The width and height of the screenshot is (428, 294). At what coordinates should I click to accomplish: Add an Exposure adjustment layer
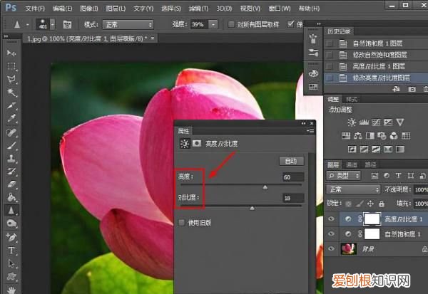click(x=388, y=122)
